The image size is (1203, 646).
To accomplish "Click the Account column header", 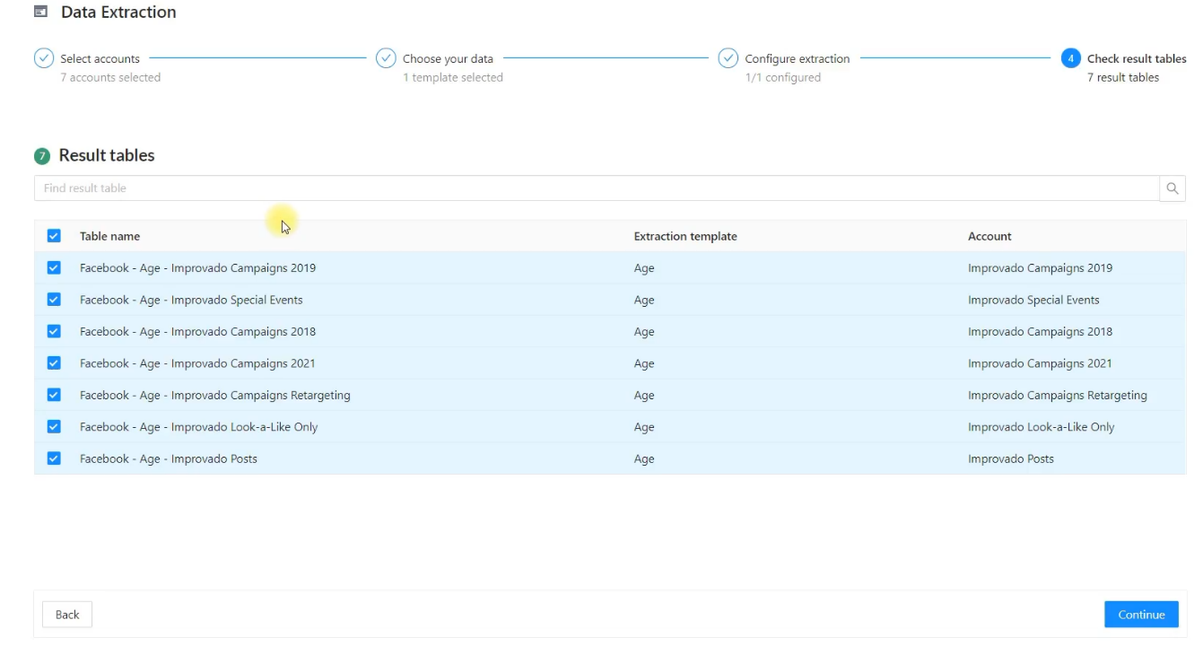I will [x=989, y=236].
